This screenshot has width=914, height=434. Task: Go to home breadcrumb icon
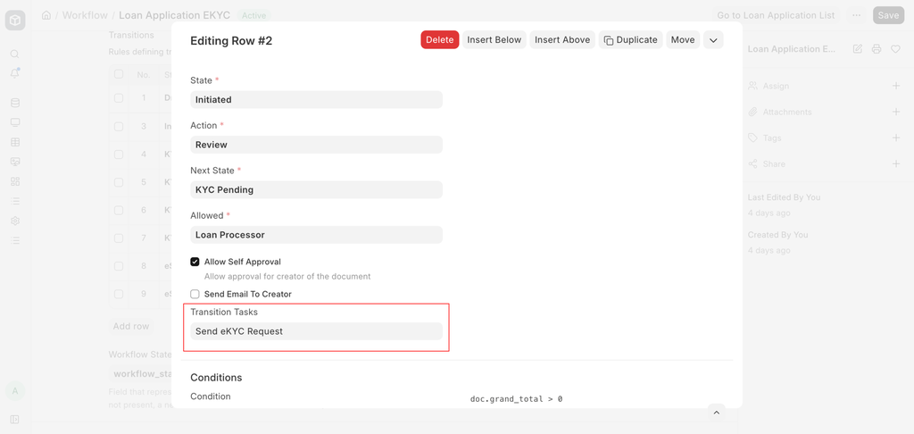pyautogui.click(x=46, y=15)
